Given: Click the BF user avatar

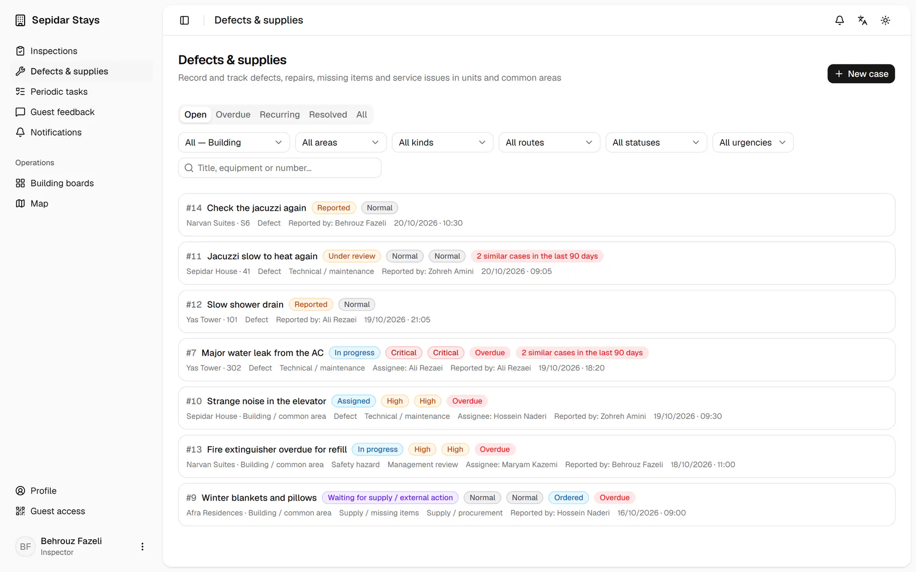Looking at the screenshot, I should pyautogui.click(x=25, y=546).
